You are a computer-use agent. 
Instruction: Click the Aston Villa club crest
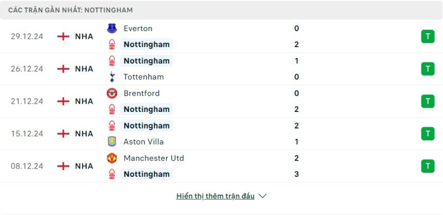[x=112, y=142]
